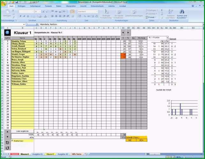Open the Name Box dropdown arrow
The height and width of the screenshot is (159, 205).
(x=24, y=24)
